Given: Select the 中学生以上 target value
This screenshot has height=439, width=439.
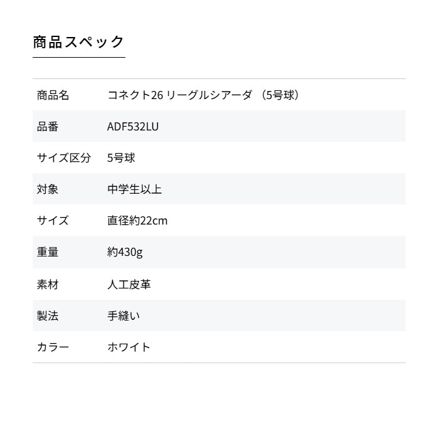Looking at the screenshot, I should point(134,189).
